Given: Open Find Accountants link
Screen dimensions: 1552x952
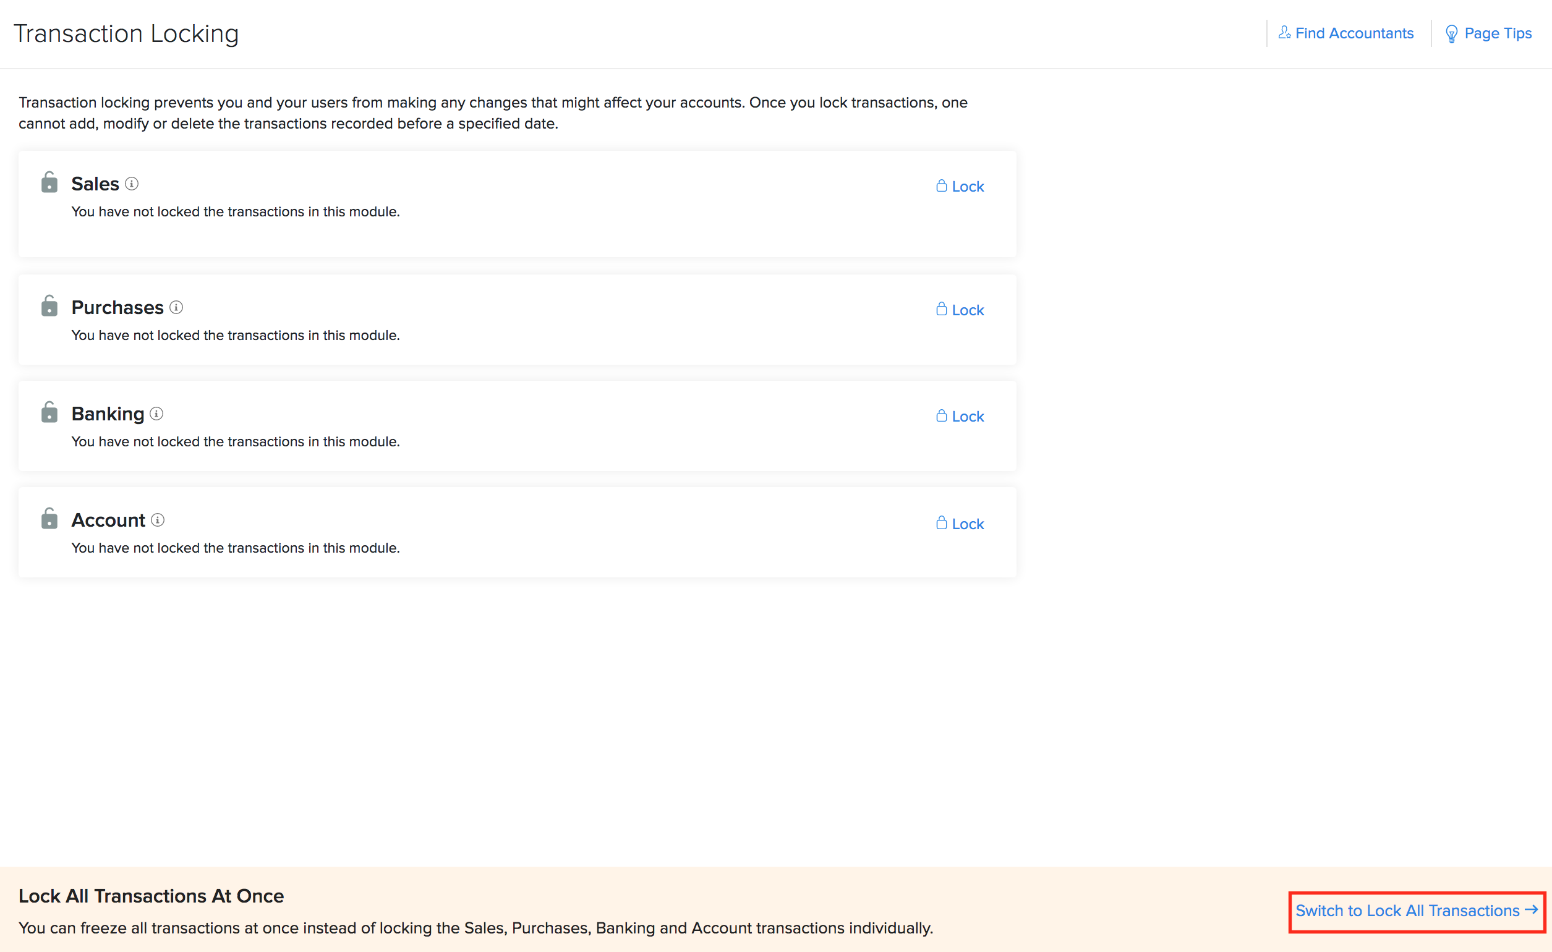Looking at the screenshot, I should 1354,33.
